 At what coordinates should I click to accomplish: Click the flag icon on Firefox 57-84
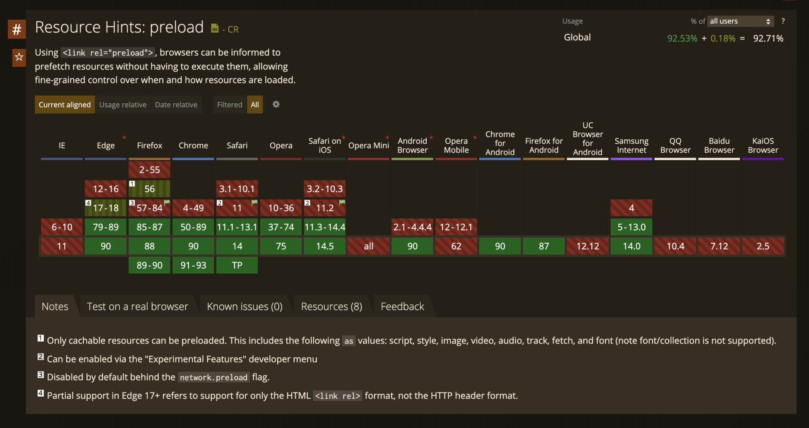coord(166,201)
